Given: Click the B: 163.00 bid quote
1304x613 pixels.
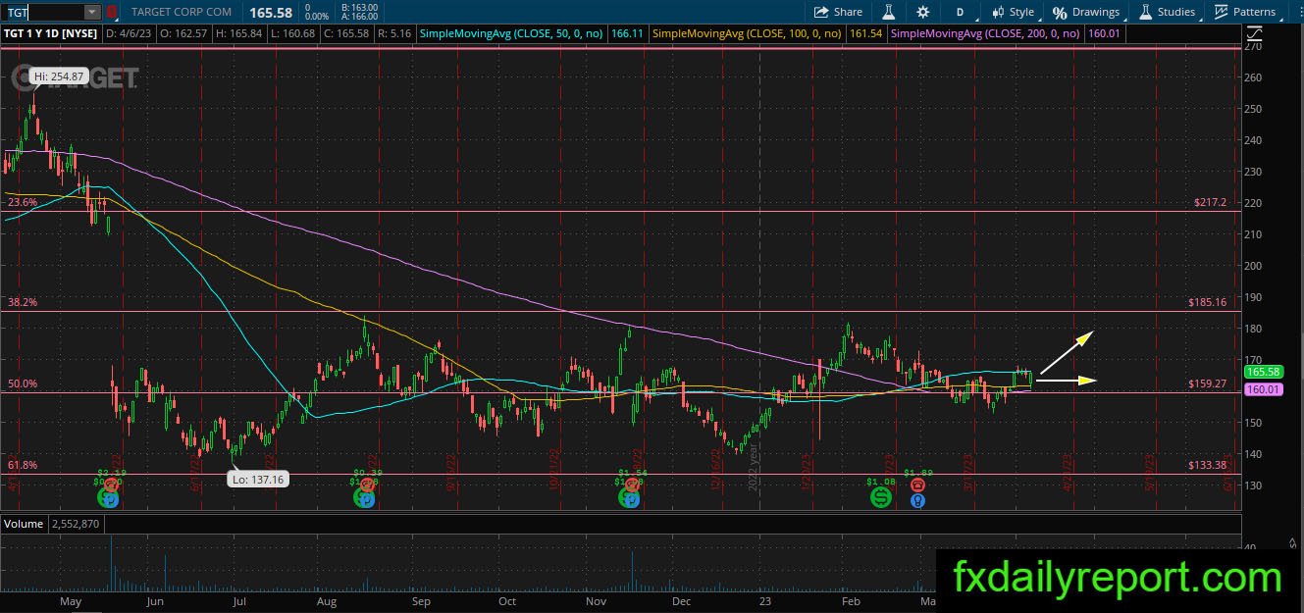Looking at the screenshot, I should (x=357, y=7).
